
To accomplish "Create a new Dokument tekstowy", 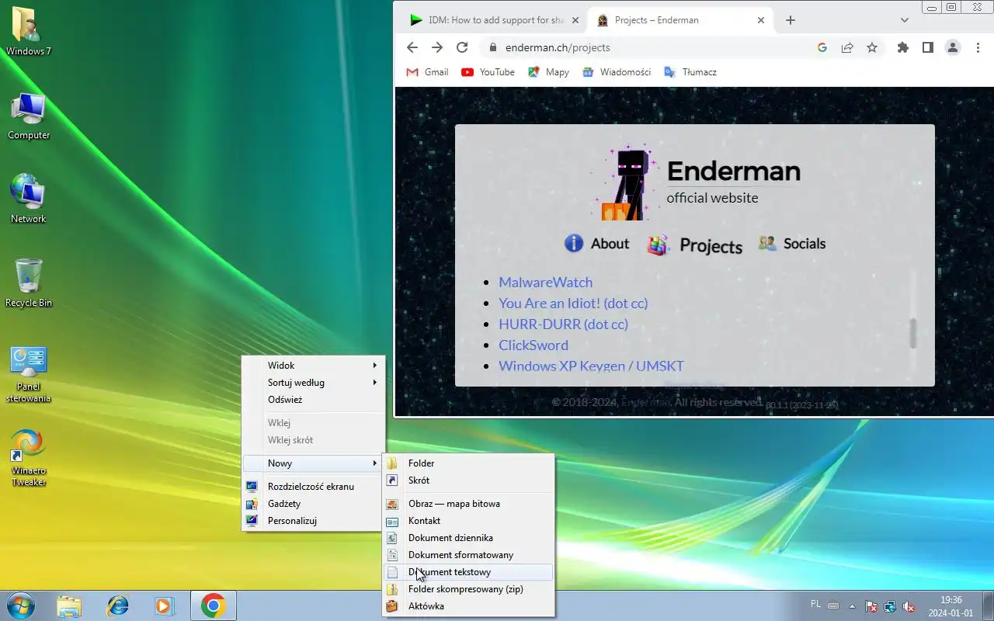I will 468,571.
